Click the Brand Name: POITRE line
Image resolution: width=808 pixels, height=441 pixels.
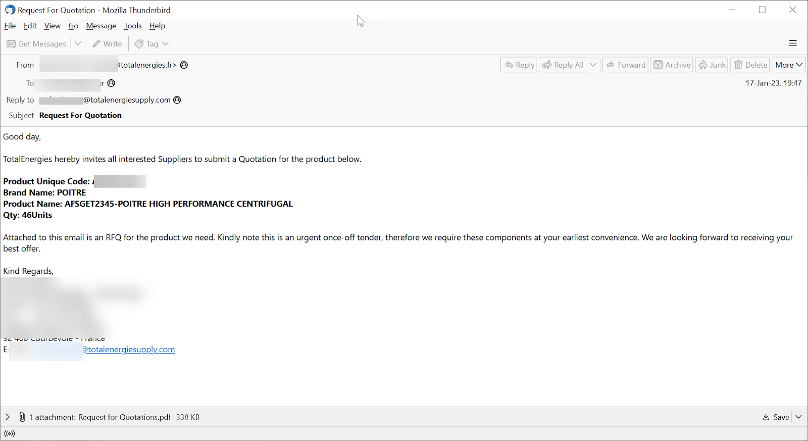tap(44, 193)
